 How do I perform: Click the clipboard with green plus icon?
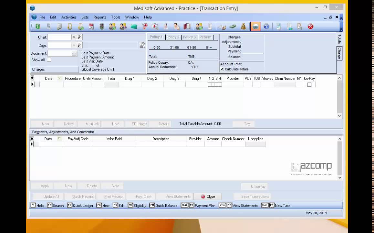point(81,27)
